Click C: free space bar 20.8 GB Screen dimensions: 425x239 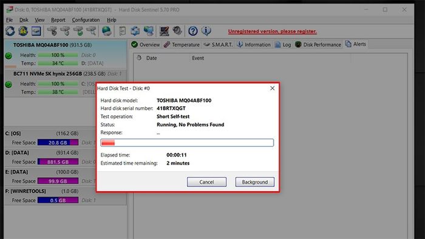[x=58, y=143]
